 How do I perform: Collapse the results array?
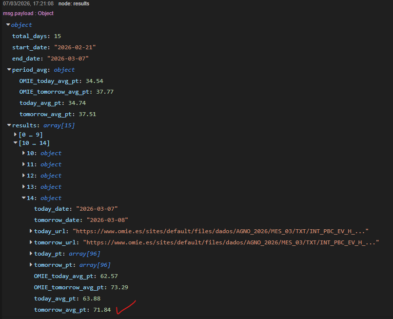pos(9,125)
